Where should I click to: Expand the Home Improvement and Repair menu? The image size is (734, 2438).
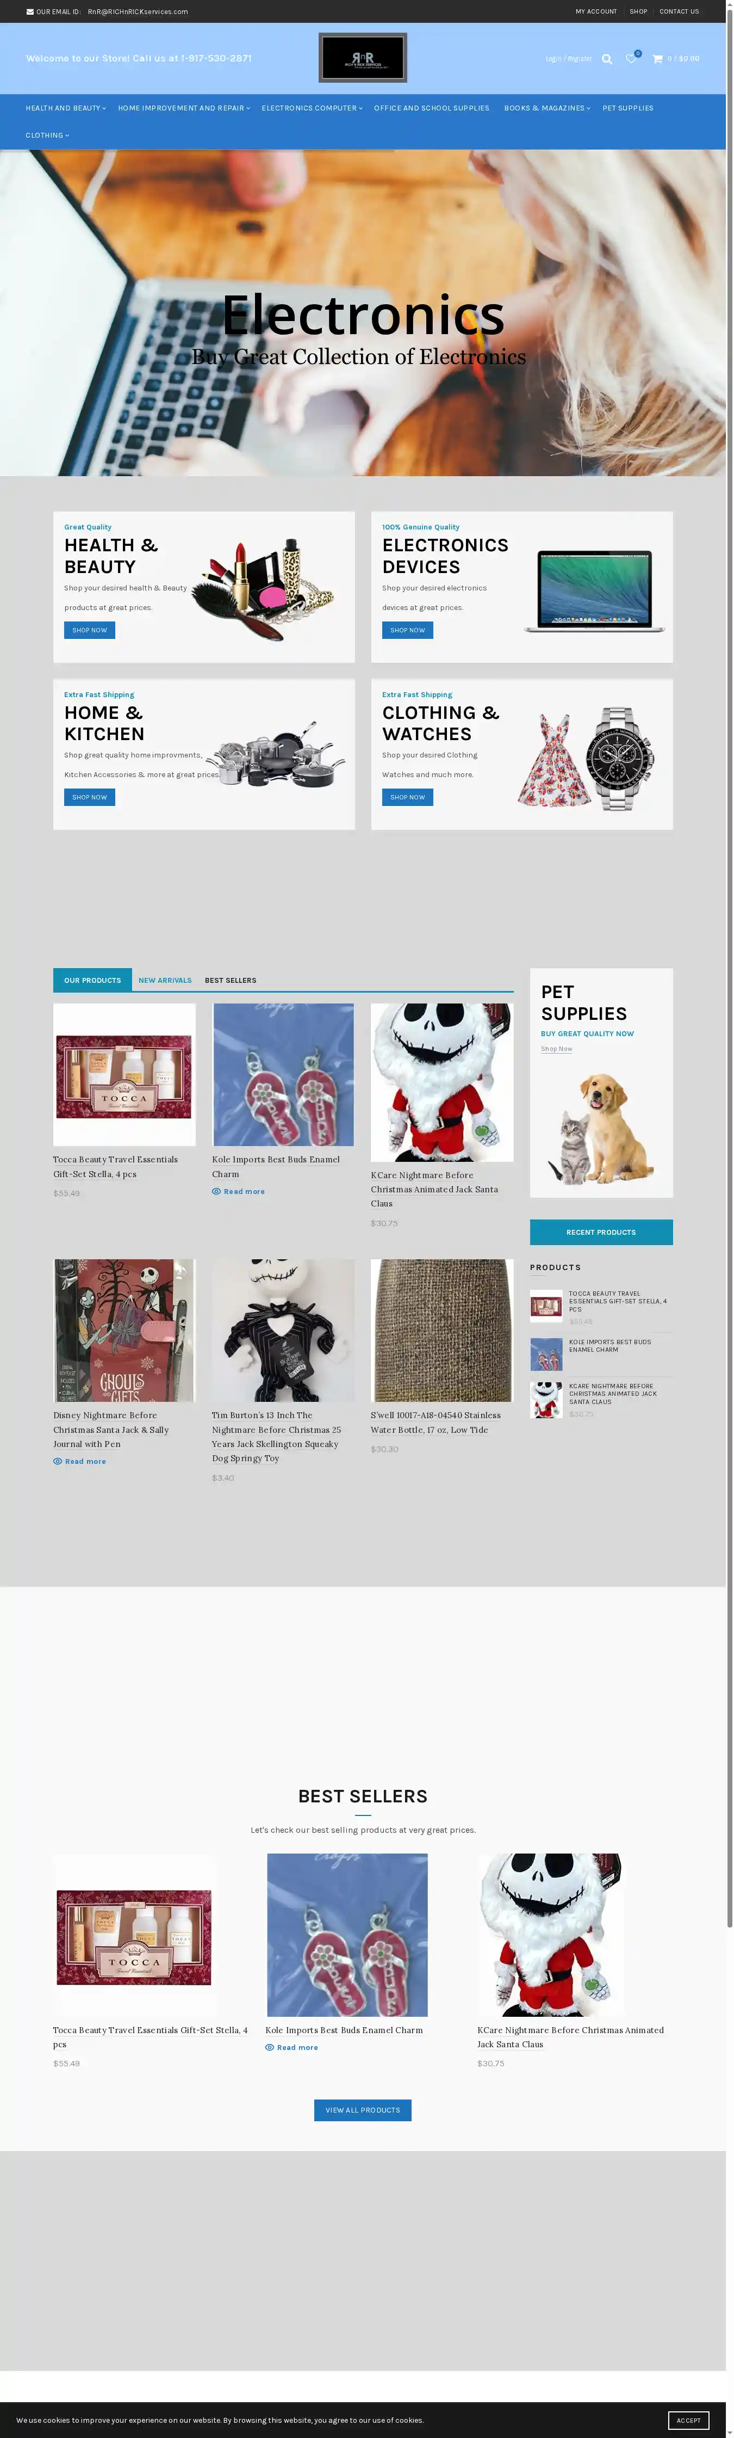pyautogui.click(x=184, y=108)
